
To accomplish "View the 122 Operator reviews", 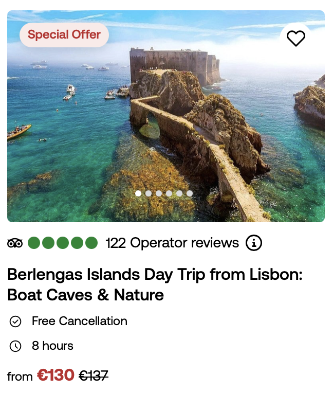I will [172, 243].
